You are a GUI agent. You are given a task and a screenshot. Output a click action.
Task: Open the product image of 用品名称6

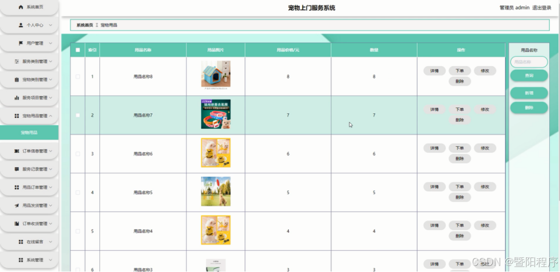pyautogui.click(x=216, y=153)
